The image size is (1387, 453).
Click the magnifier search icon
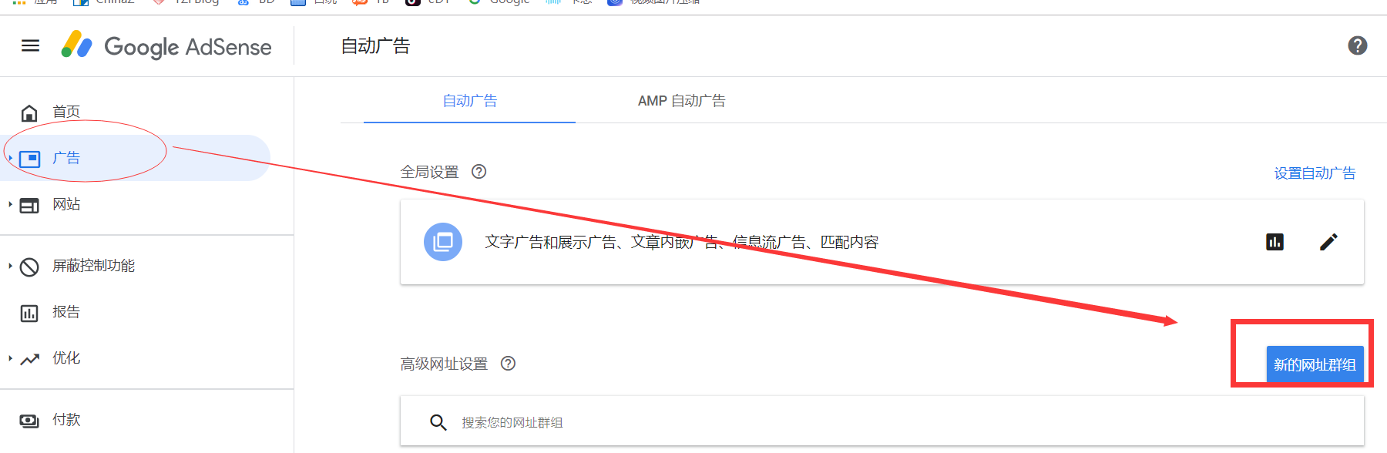pyautogui.click(x=438, y=422)
